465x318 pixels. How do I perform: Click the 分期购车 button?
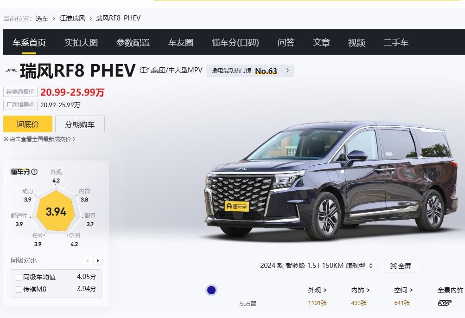point(80,124)
